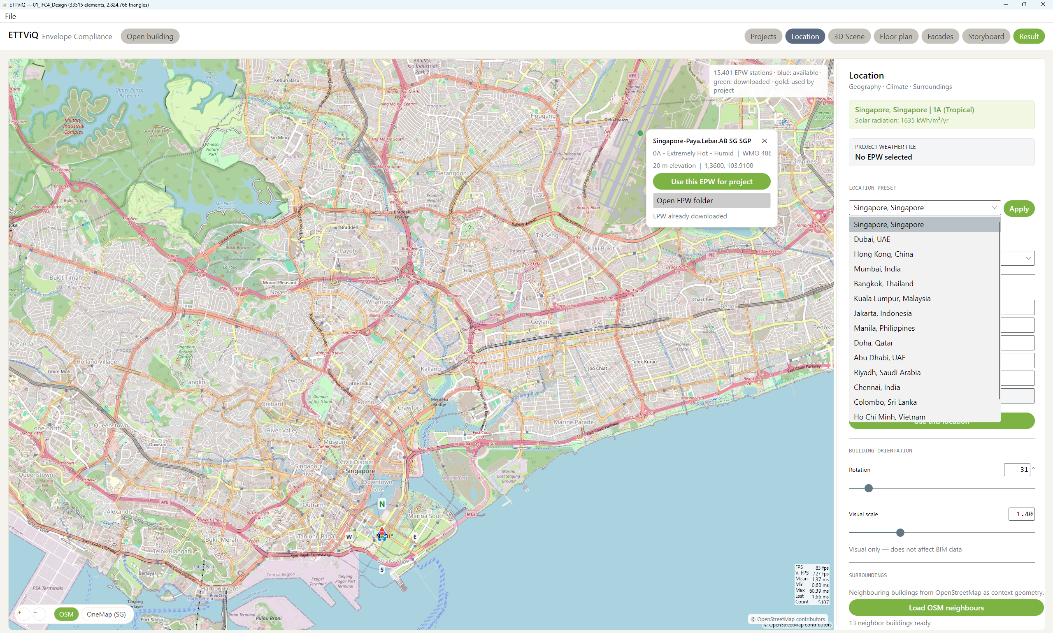Open the File menu
This screenshot has height=633, width=1053.
[10, 16]
